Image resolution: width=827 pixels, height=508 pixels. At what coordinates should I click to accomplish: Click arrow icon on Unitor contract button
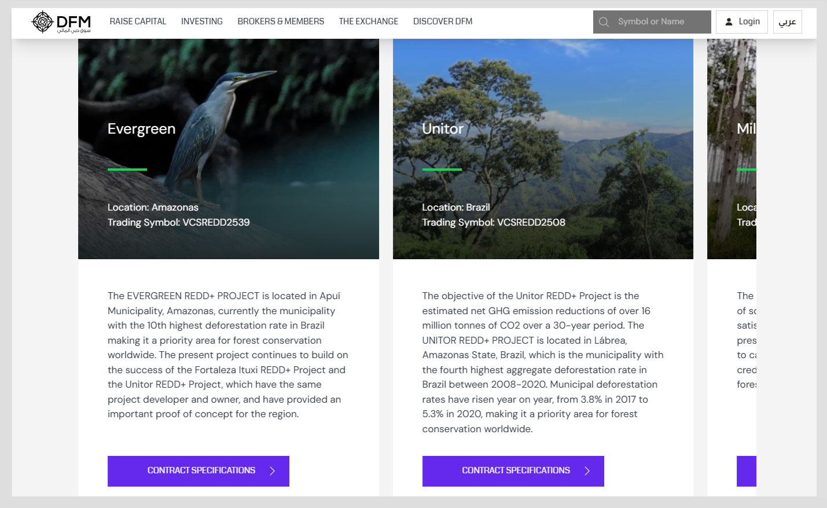[x=587, y=471]
